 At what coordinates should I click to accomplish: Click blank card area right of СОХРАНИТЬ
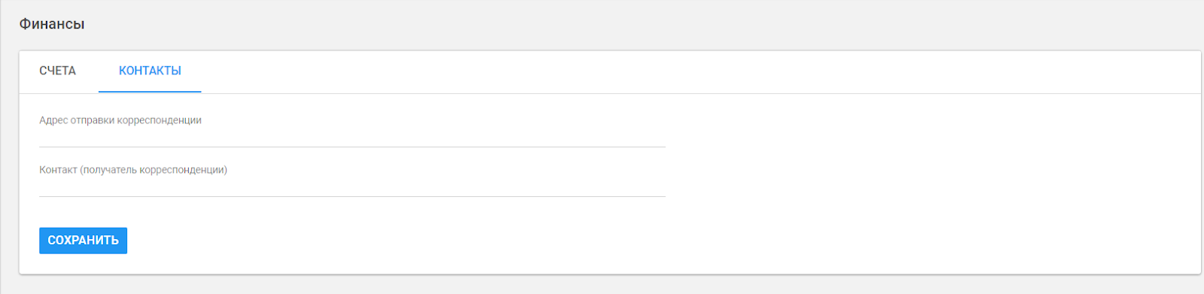click(x=662, y=241)
